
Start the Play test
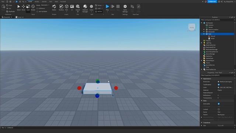coord(107,7)
